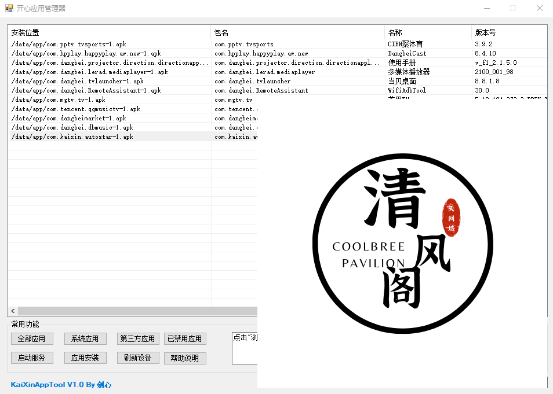Click package name com.dangbei.RemoteAssistant

(261, 90)
